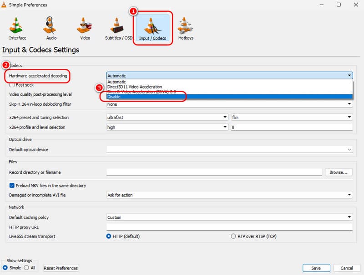
Task: Select the Input / Codecs category
Action: coord(152,28)
